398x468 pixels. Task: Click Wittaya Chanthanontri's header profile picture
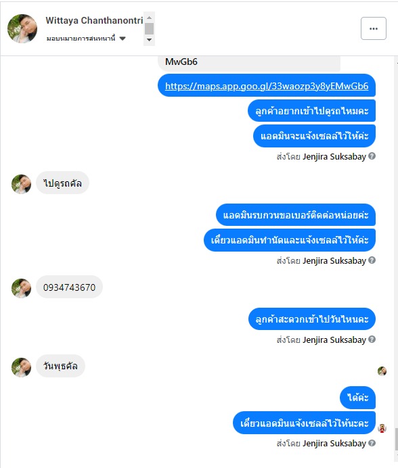point(22,28)
